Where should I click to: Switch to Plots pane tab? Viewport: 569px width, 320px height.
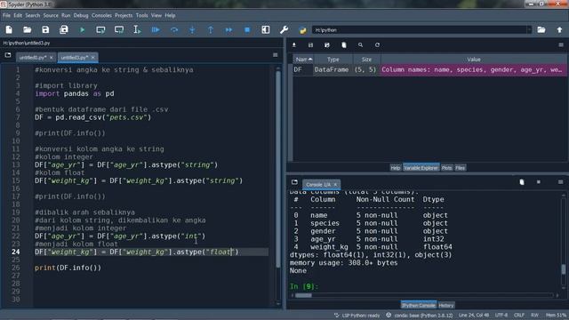pos(446,168)
